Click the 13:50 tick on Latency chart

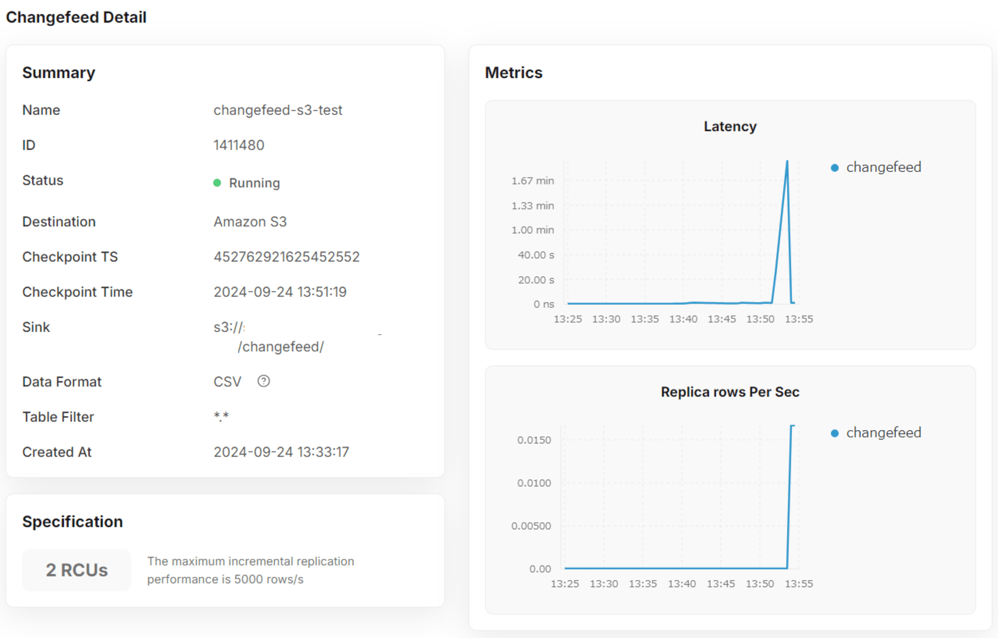click(x=760, y=319)
